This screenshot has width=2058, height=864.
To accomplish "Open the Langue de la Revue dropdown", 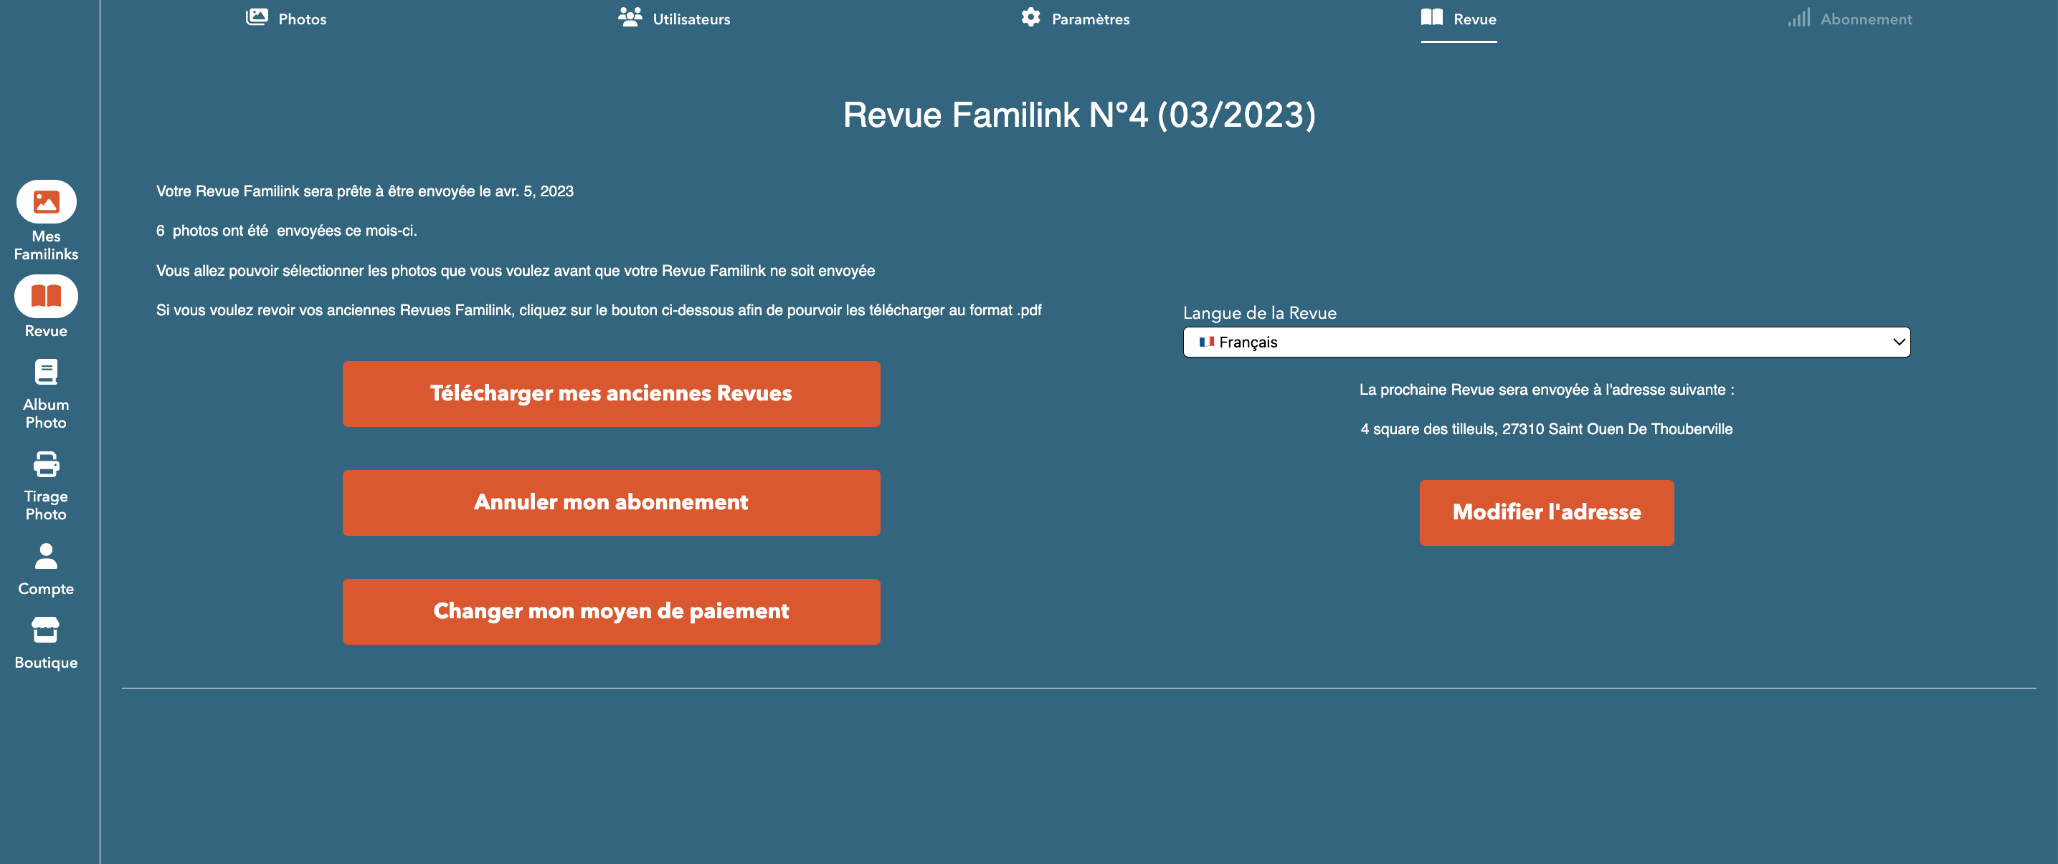I will (1545, 342).
